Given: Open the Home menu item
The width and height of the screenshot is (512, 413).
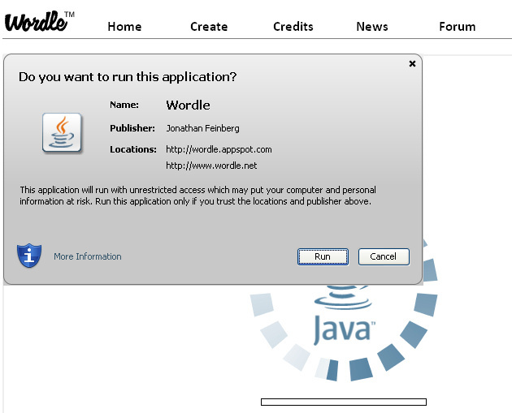Looking at the screenshot, I should coord(124,27).
